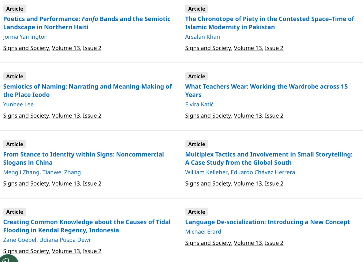Open the Multiplex Tactics Small Storytelling article
Viewport: 363px width, 262px height.
coord(269,158)
